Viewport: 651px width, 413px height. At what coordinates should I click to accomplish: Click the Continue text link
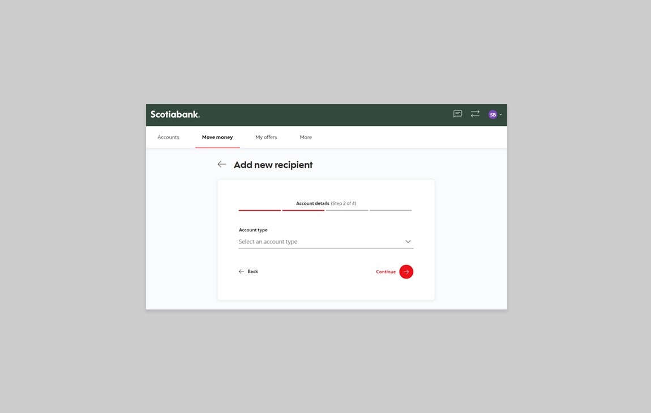(386, 272)
